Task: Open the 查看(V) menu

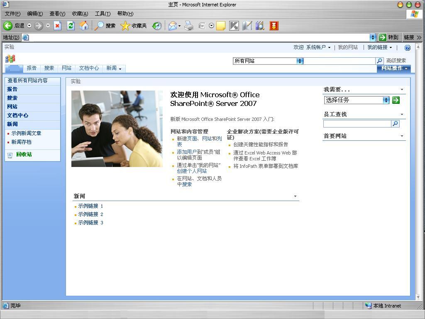Action: (57, 14)
